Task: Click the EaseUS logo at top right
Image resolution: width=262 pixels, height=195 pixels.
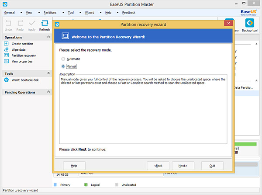Action: (x=248, y=12)
